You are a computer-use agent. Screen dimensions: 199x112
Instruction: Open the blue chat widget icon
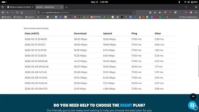coord(192,105)
